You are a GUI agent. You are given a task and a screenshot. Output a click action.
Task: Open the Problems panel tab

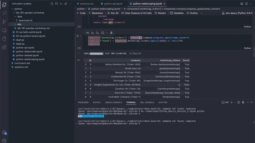click(83, 102)
